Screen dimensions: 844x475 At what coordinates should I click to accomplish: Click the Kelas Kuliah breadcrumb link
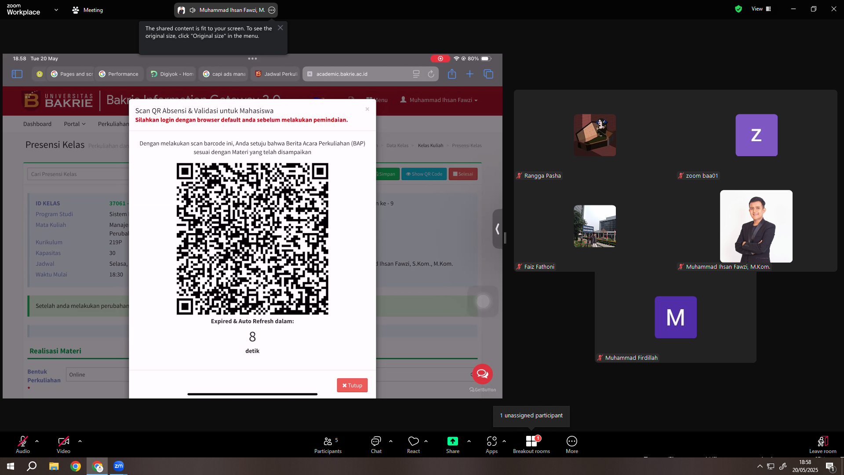point(430,146)
